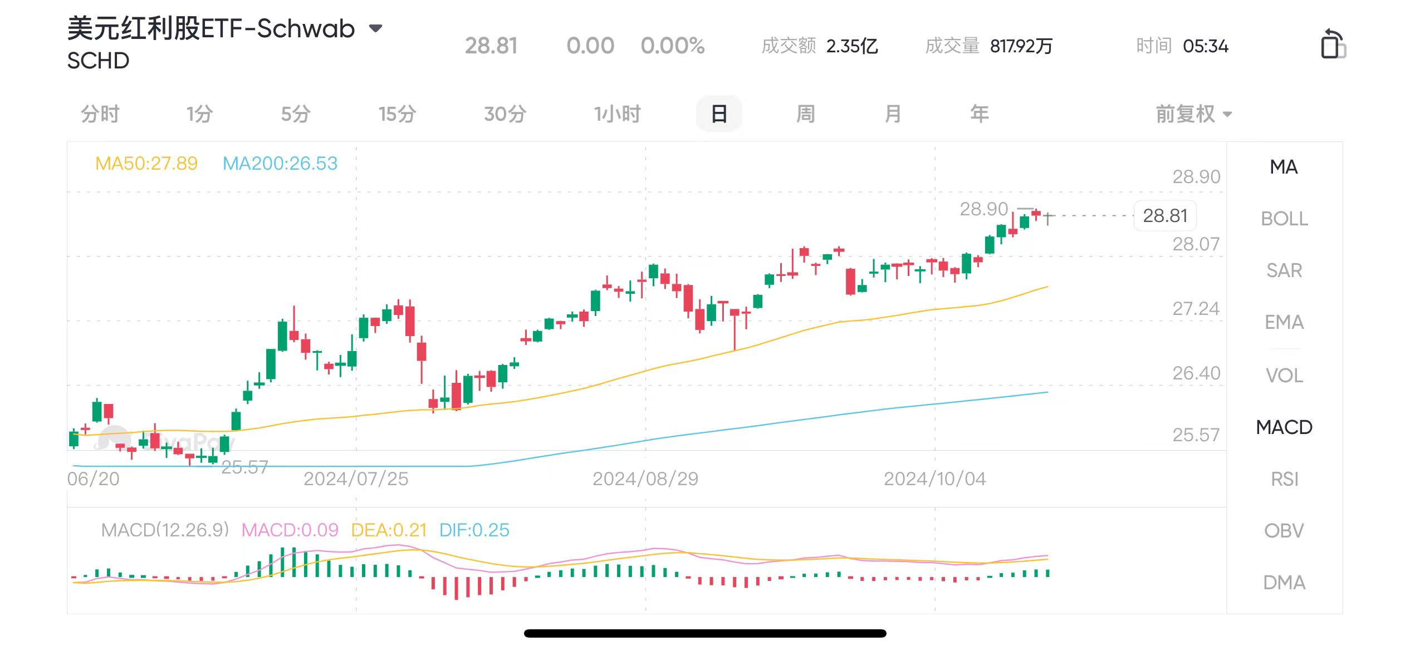Select the 30分 timeframe tab
This screenshot has height=651, width=1410.
(505, 114)
